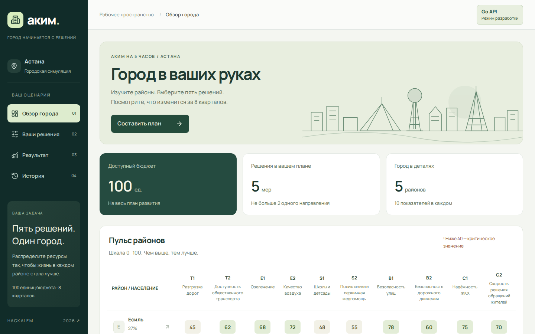Click the Пульс районов heading
This screenshot has width=535, height=334.
137,240
